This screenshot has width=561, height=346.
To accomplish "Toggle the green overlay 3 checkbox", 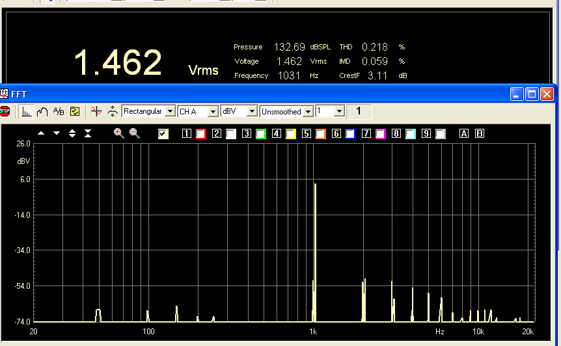I will 260,133.
